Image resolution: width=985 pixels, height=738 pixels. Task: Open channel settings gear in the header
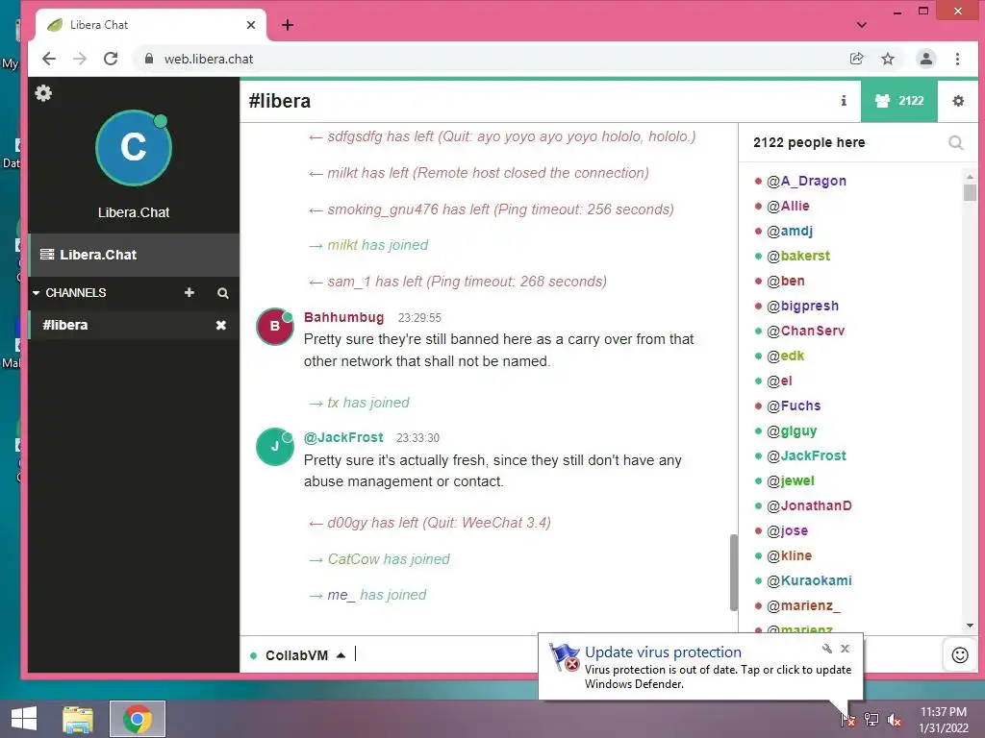[x=958, y=100]
